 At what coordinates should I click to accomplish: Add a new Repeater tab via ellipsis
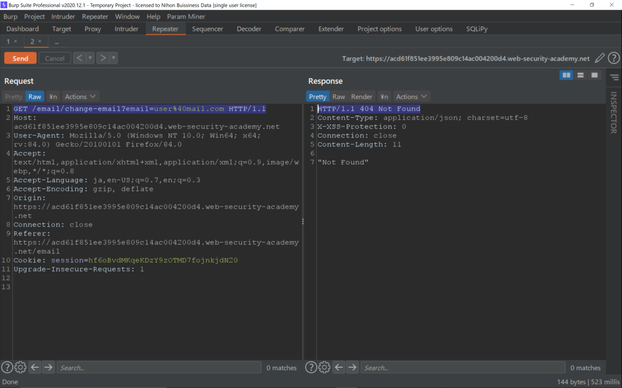coord(56,41)
